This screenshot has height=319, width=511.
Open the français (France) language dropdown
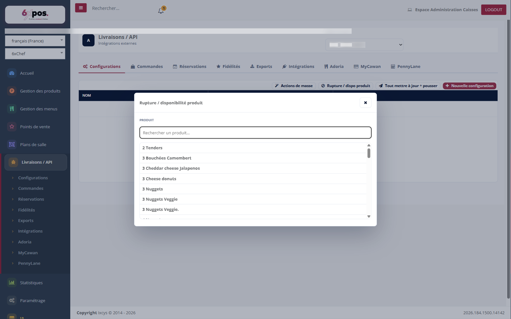click(x=35, y=41)
